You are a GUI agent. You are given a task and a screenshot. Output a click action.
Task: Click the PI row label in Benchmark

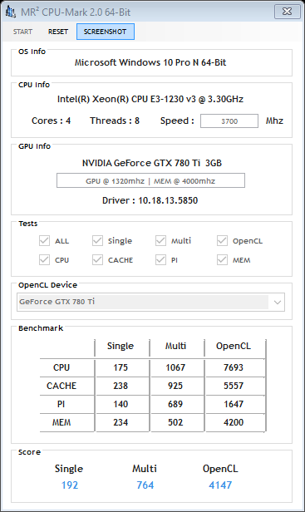[x=61, y=404]
